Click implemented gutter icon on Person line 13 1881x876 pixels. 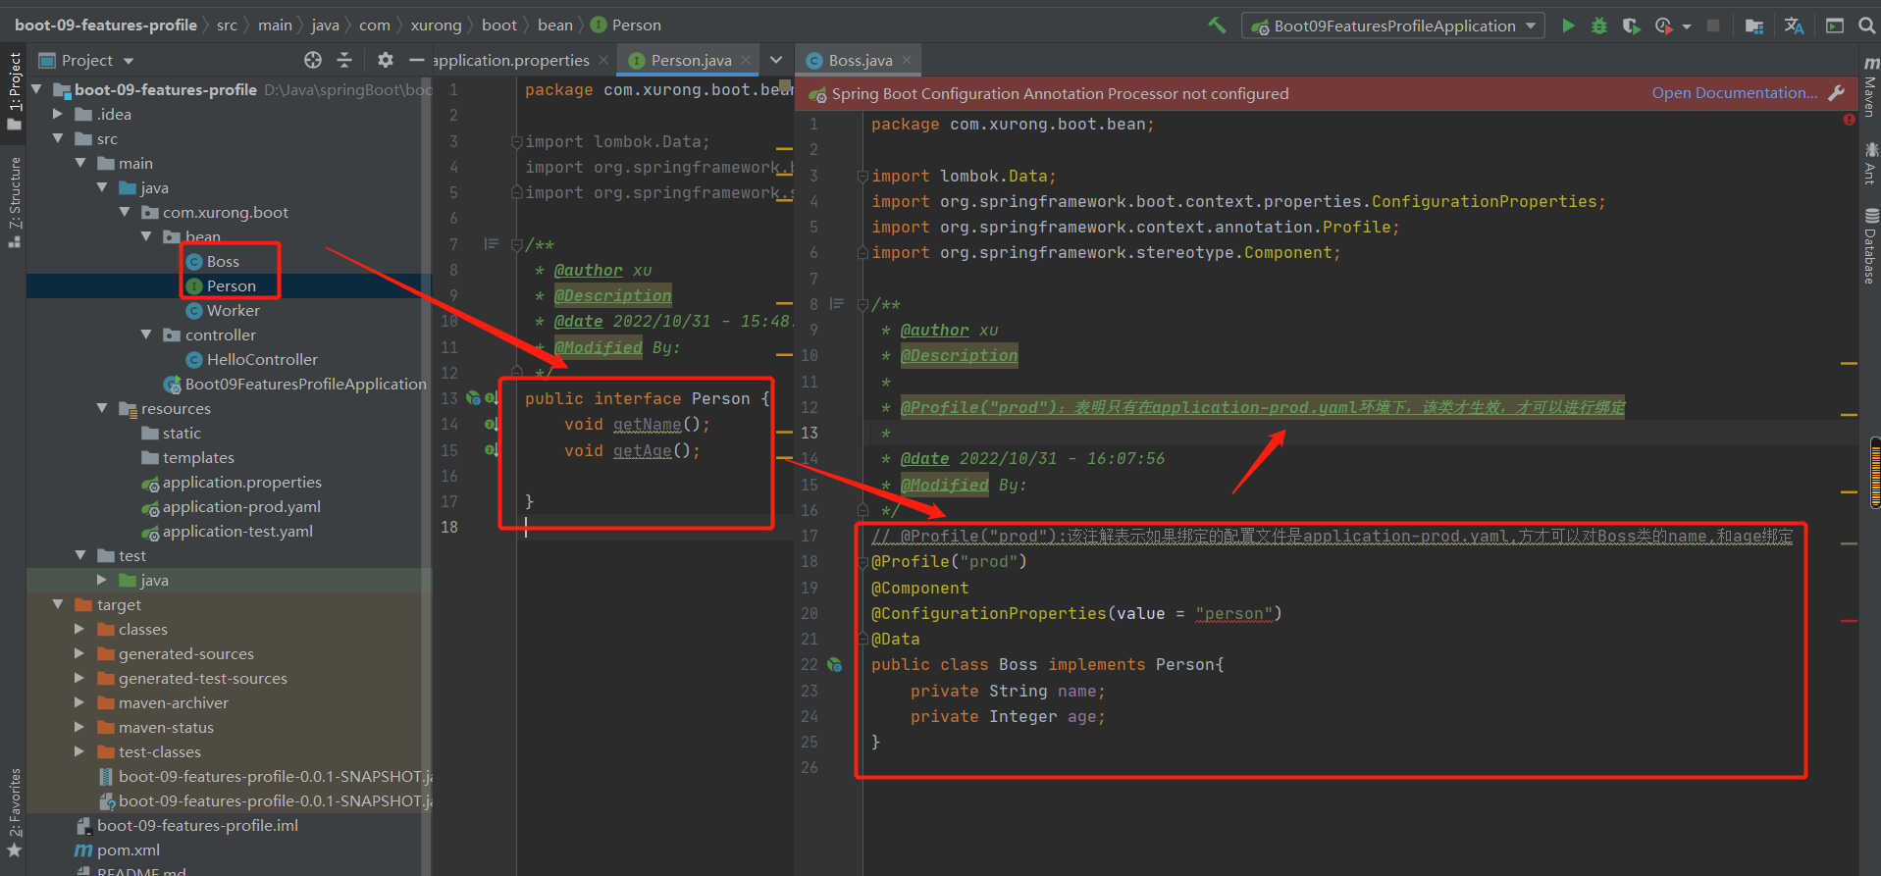pyautogui.click(x=474, y=398)
